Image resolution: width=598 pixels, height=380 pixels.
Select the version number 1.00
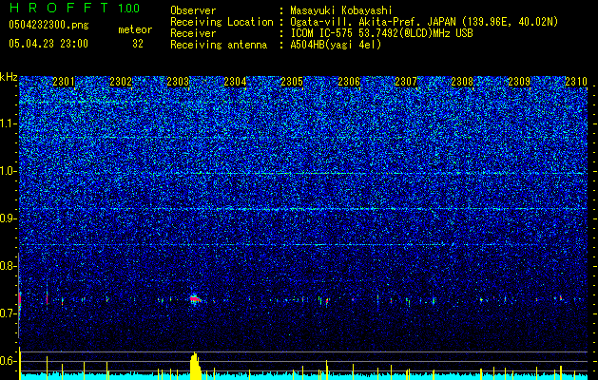[x=129, y=8]
